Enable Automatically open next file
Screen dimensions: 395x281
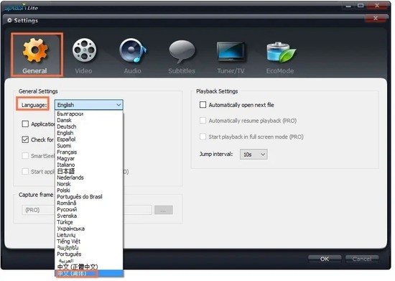click(203, 105)
